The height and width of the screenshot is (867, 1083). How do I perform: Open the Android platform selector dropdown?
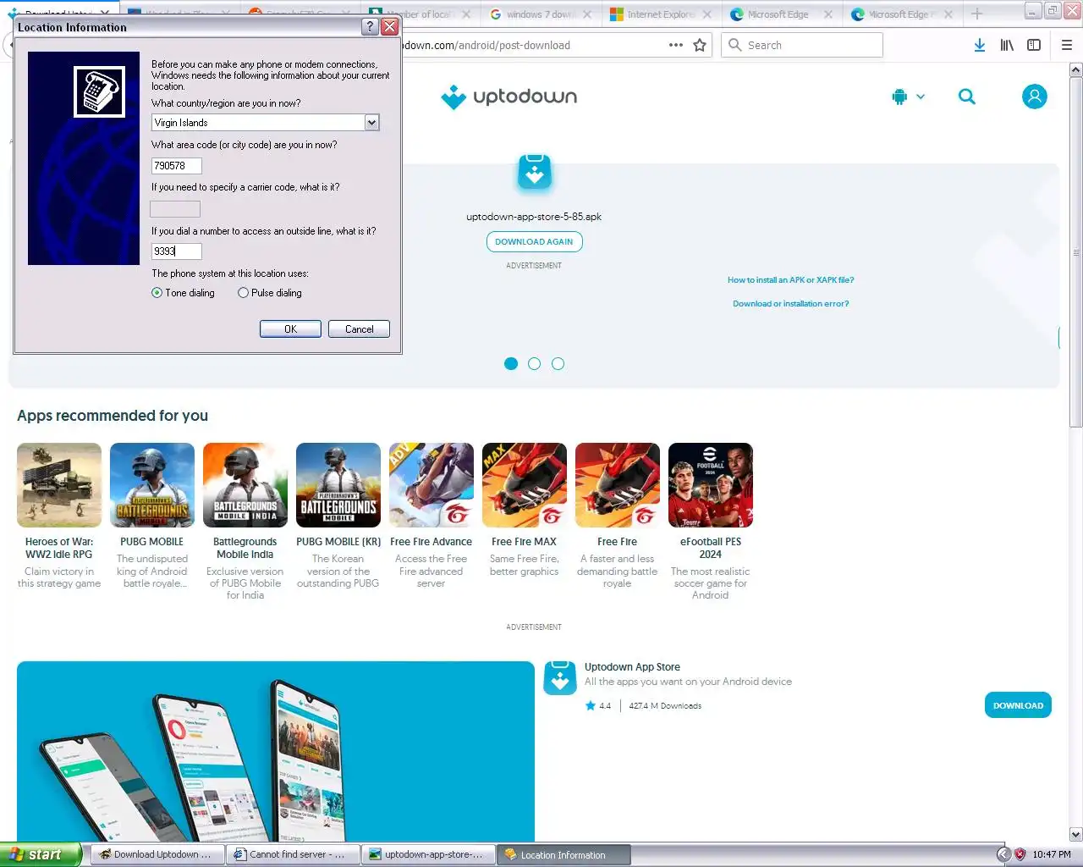tap(908, 97)
